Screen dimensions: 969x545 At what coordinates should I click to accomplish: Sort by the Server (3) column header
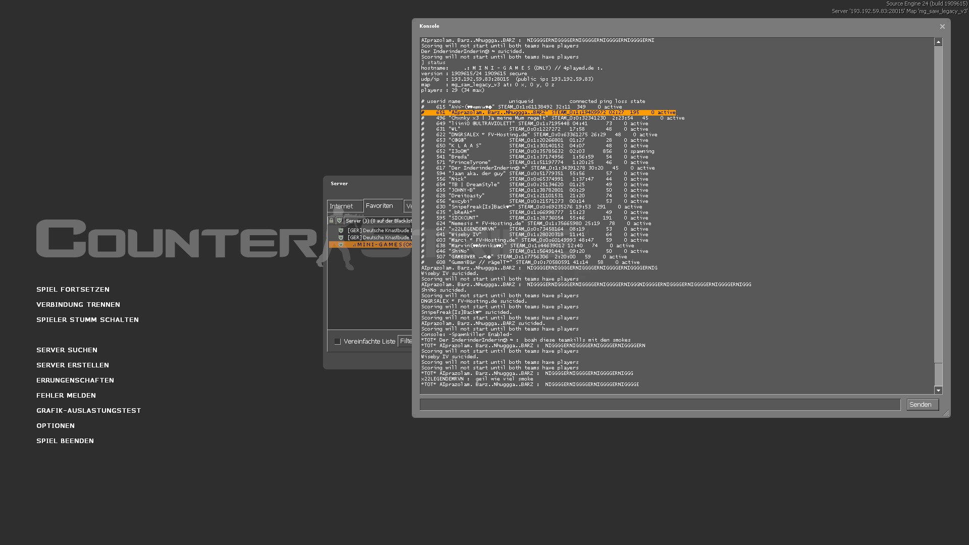point(379,221)
